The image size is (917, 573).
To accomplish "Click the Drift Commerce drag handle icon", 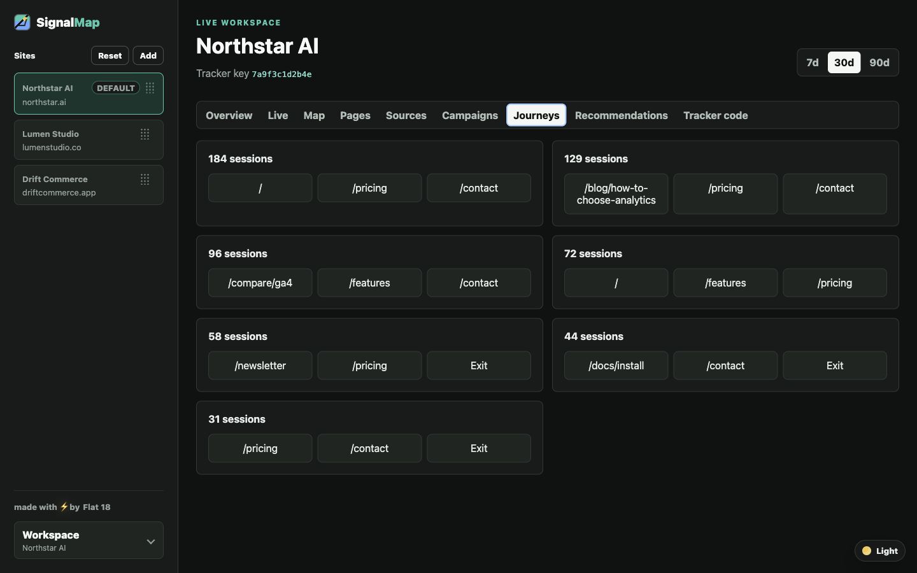I will tap(145, 179).
